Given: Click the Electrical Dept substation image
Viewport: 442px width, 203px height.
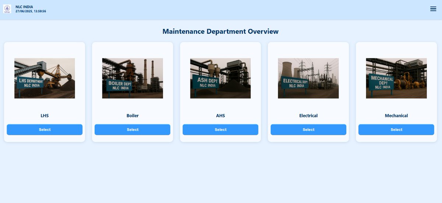Looking at the screenshot, I should pyautogui.click(x=308, y=78).
